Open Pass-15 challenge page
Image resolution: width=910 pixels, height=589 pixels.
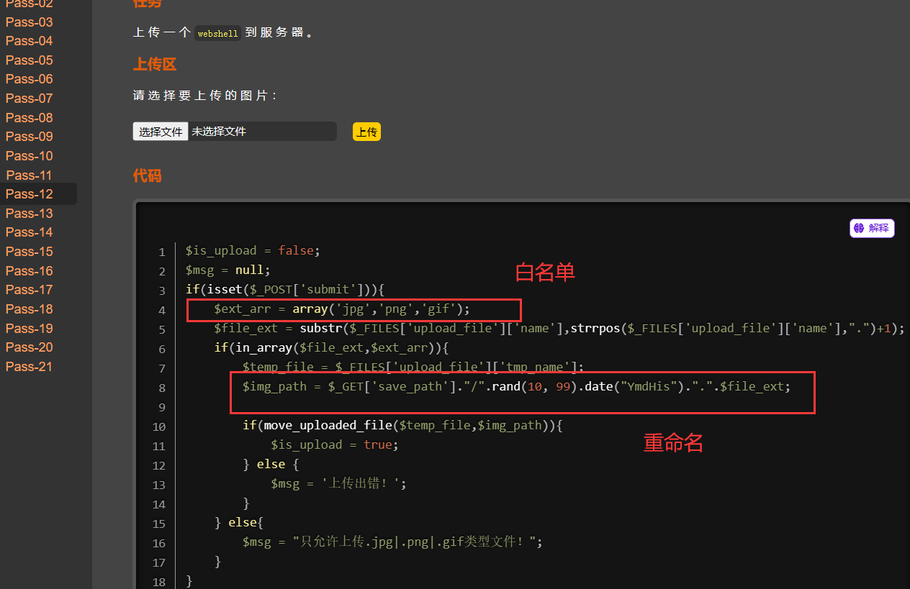pos(30,252)
